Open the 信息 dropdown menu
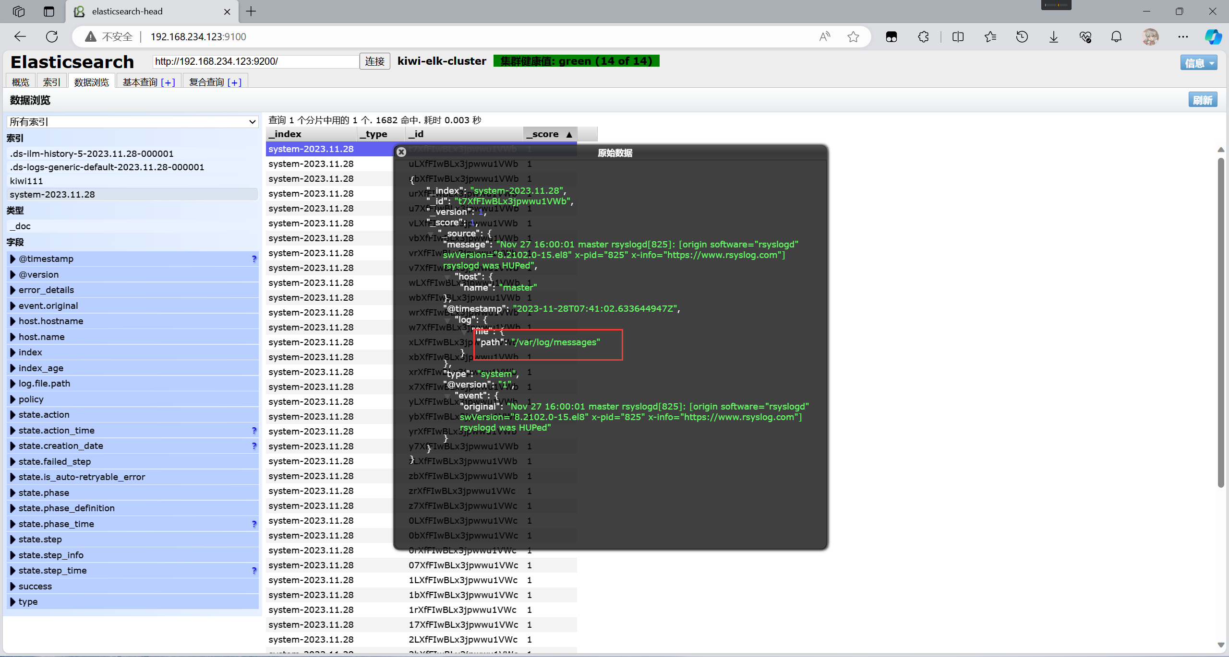The image size is (1229, 657). point(1198,63)
